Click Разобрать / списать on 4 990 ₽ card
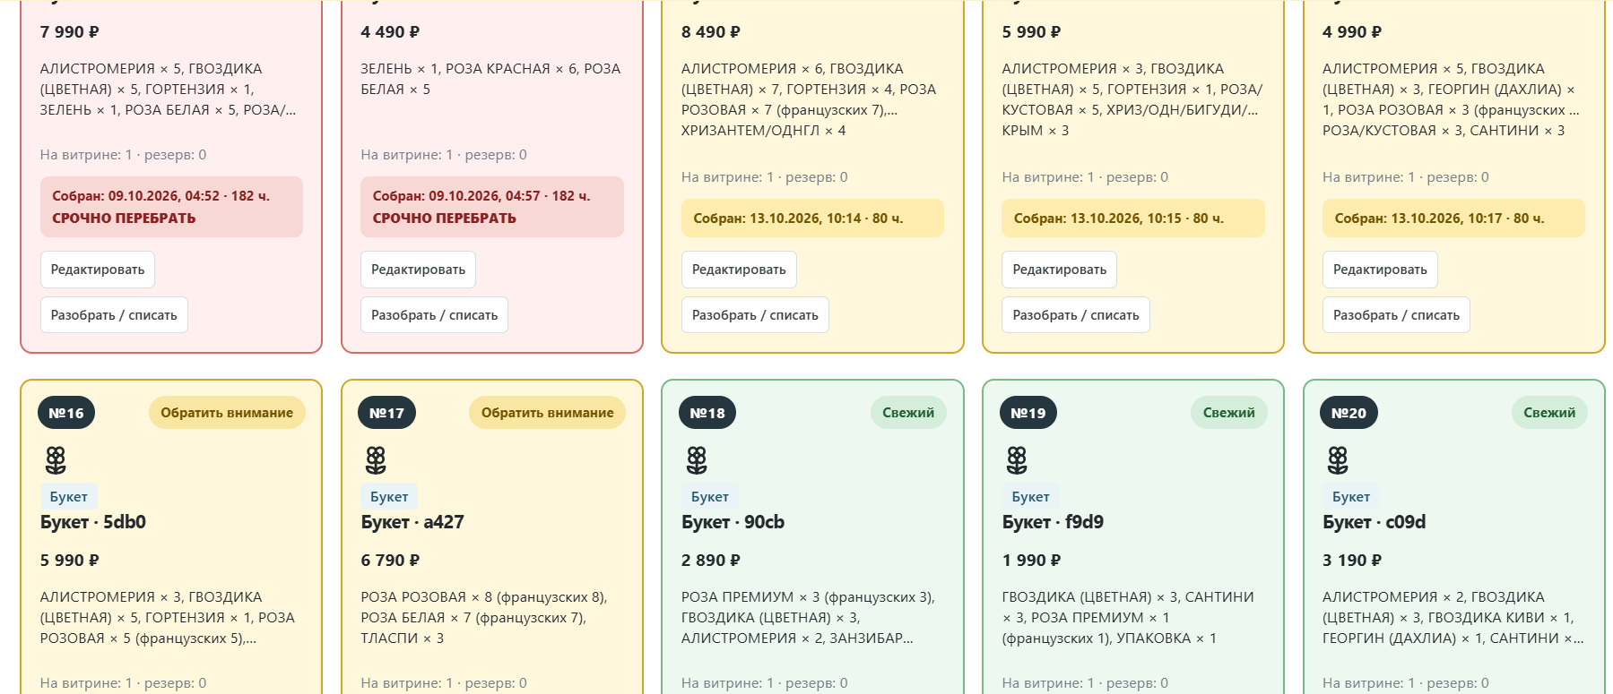This screenshot has height=694, width=1613. 1396,315
